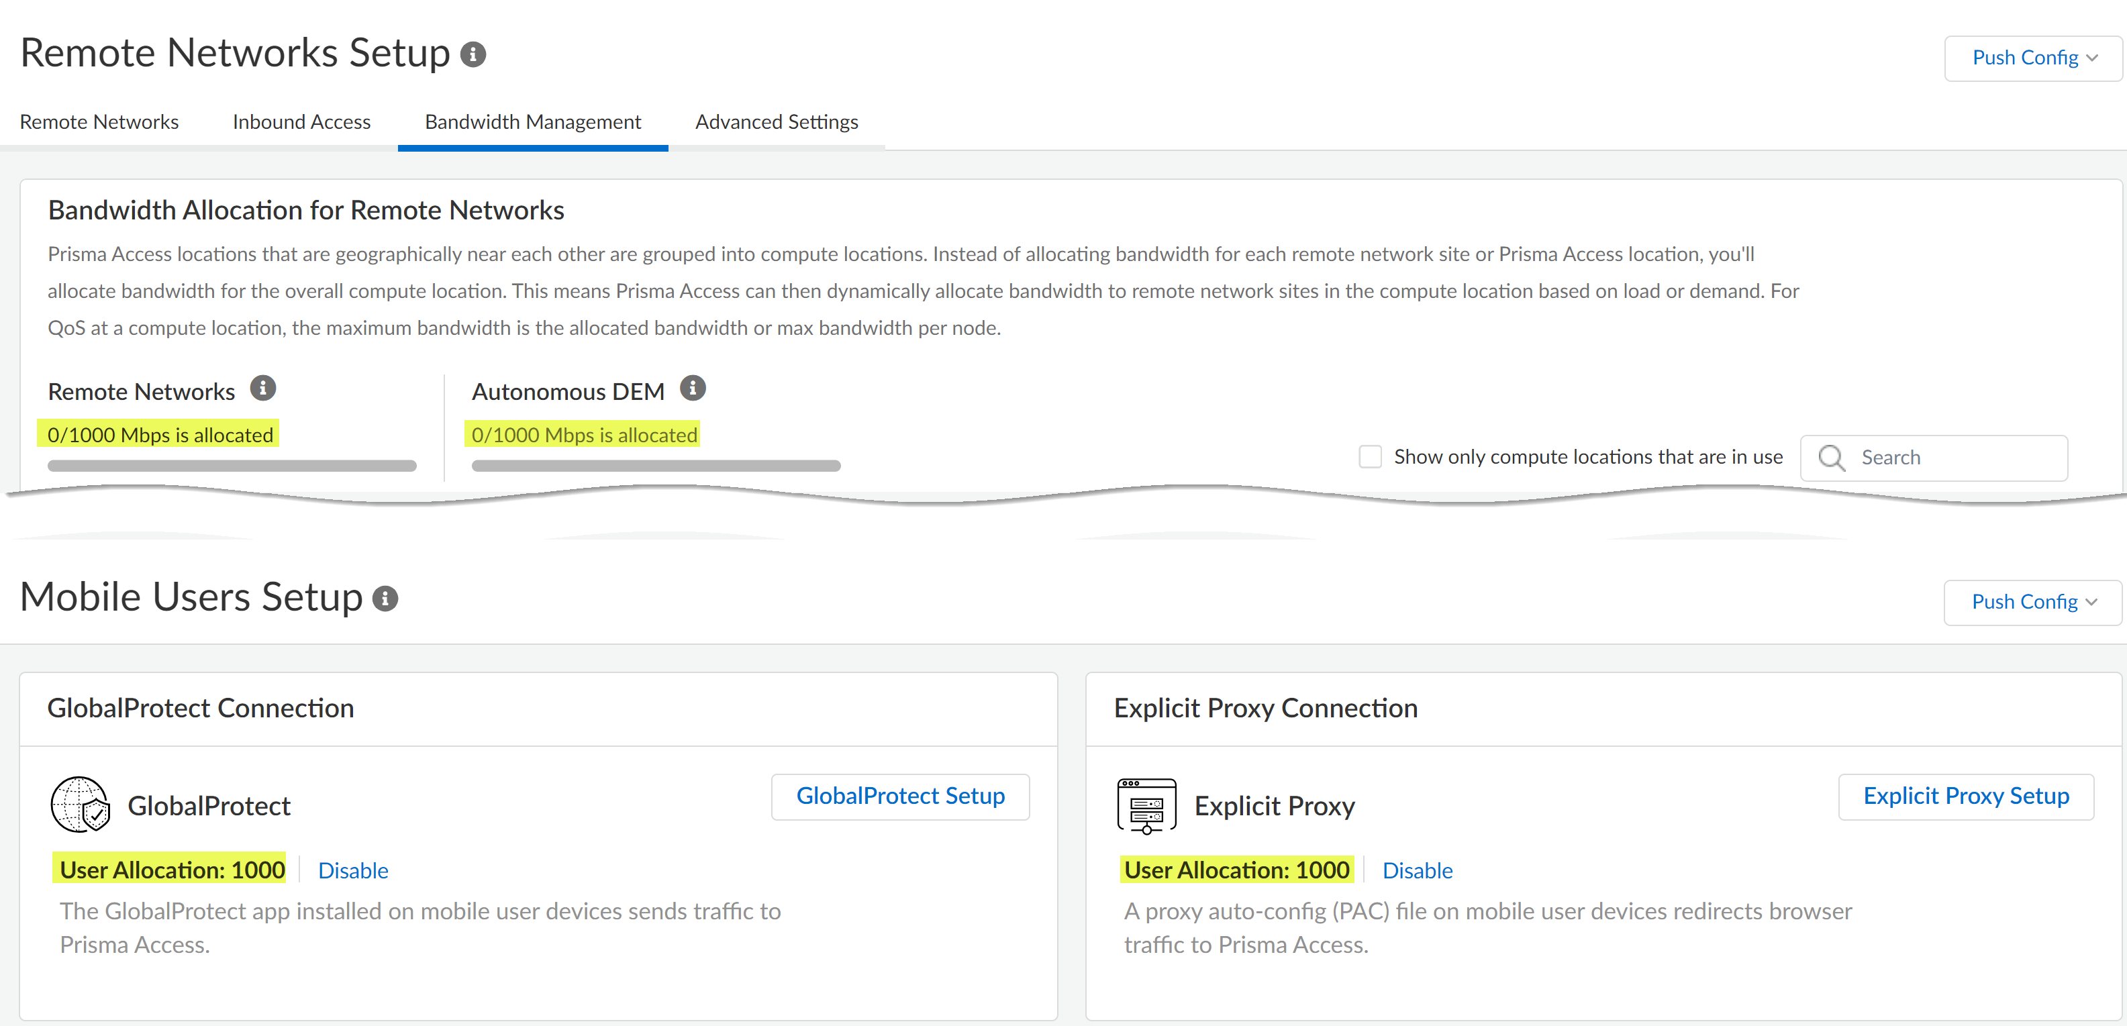Enable show only compute locations in use
2127x1026 pixels.
coord(1370,456)
